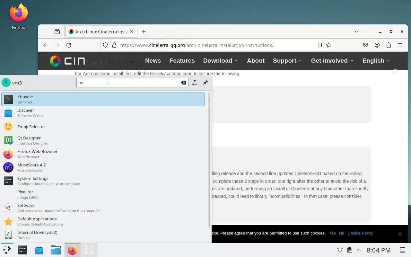Open the About page
411x257 pixels.
pos(256,61)
